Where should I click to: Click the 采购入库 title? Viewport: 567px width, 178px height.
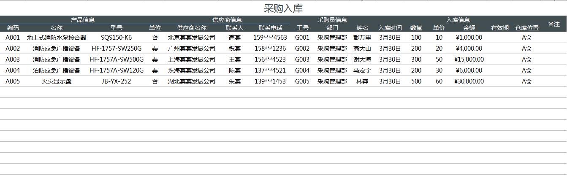pyautogui.click(x=283, y=8)
